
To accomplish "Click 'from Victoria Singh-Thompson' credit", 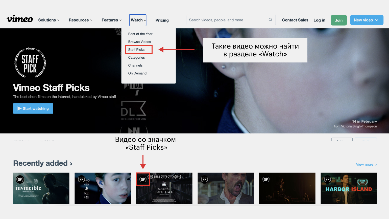I will 355,126.
